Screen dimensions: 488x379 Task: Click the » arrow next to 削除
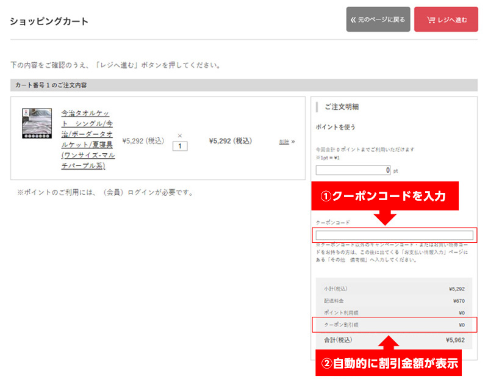click(x=293, y=142)
